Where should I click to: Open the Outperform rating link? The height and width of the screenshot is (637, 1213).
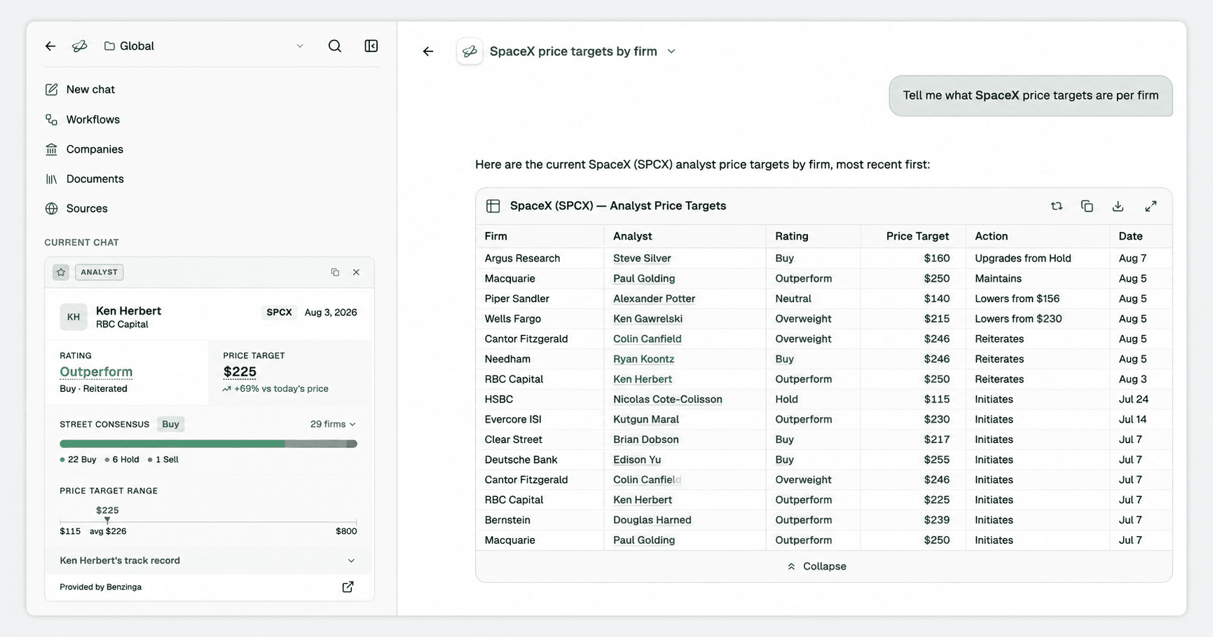point(96,372)
